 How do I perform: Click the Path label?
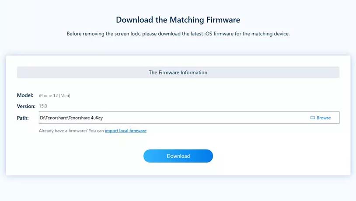point(23,118)
